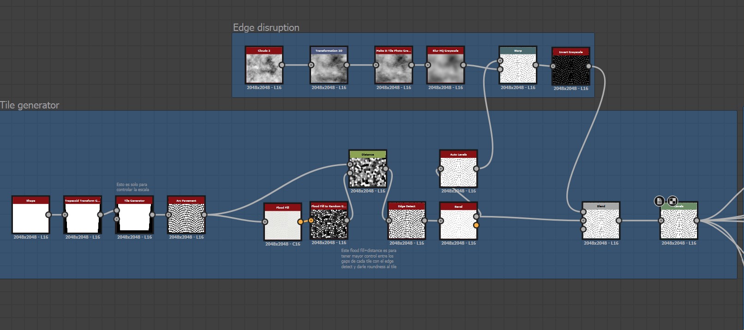Select the Levels node
The width and height of the screenshot is (744, 330).
click(679, 221)
